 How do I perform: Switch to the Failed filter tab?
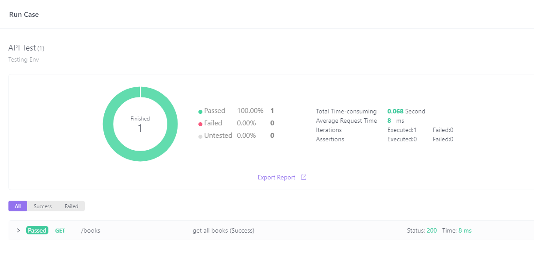point(71,206)
